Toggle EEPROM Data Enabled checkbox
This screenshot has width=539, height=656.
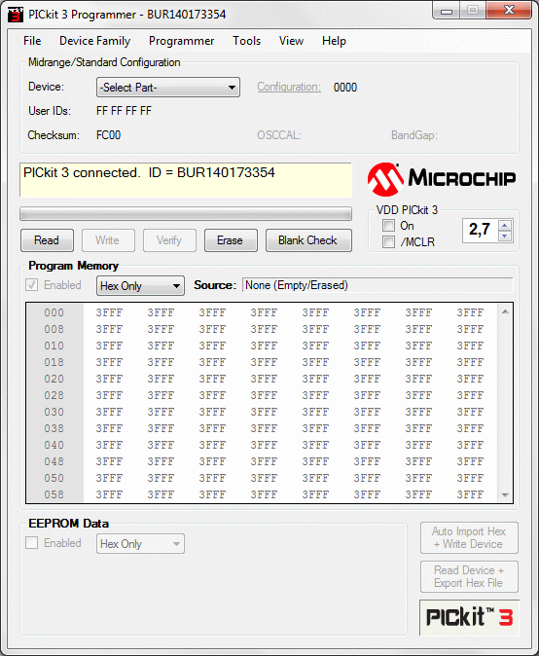[32, 543]
